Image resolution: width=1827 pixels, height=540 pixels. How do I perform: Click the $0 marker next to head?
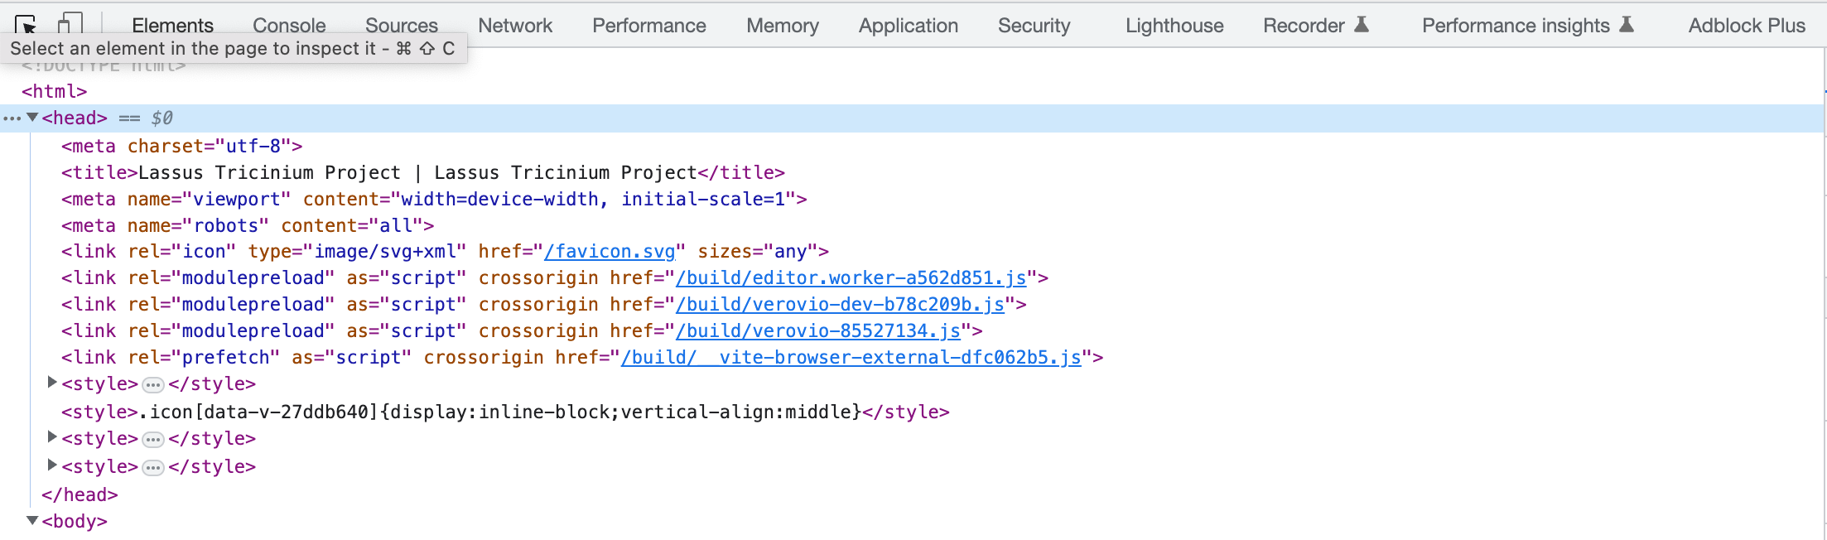click(x=161, y=118)
